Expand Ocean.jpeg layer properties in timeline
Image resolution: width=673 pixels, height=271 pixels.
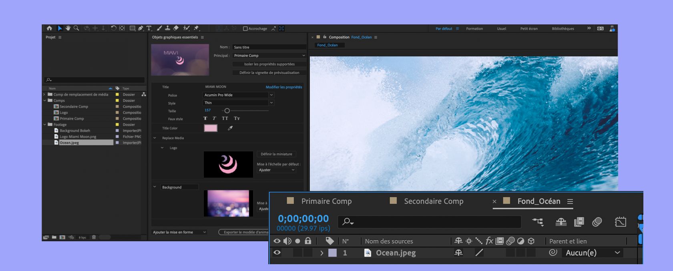(321, 253)
